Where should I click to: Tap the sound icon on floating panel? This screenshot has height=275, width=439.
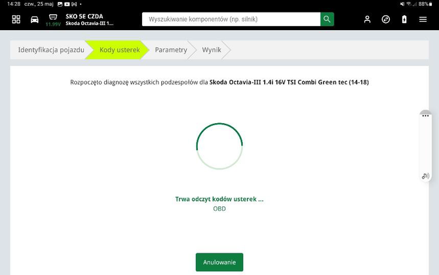(x=425, y=175)
